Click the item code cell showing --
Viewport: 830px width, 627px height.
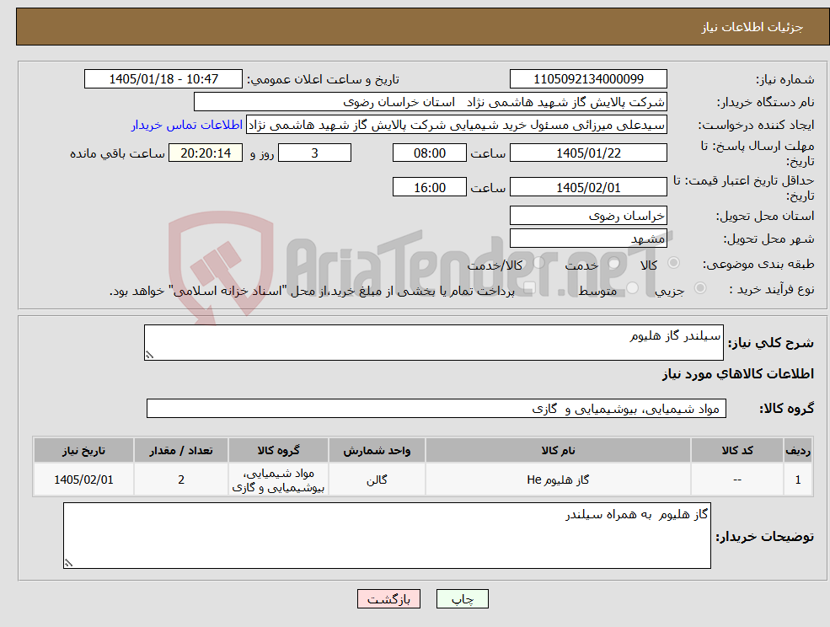tap(737, 480)
